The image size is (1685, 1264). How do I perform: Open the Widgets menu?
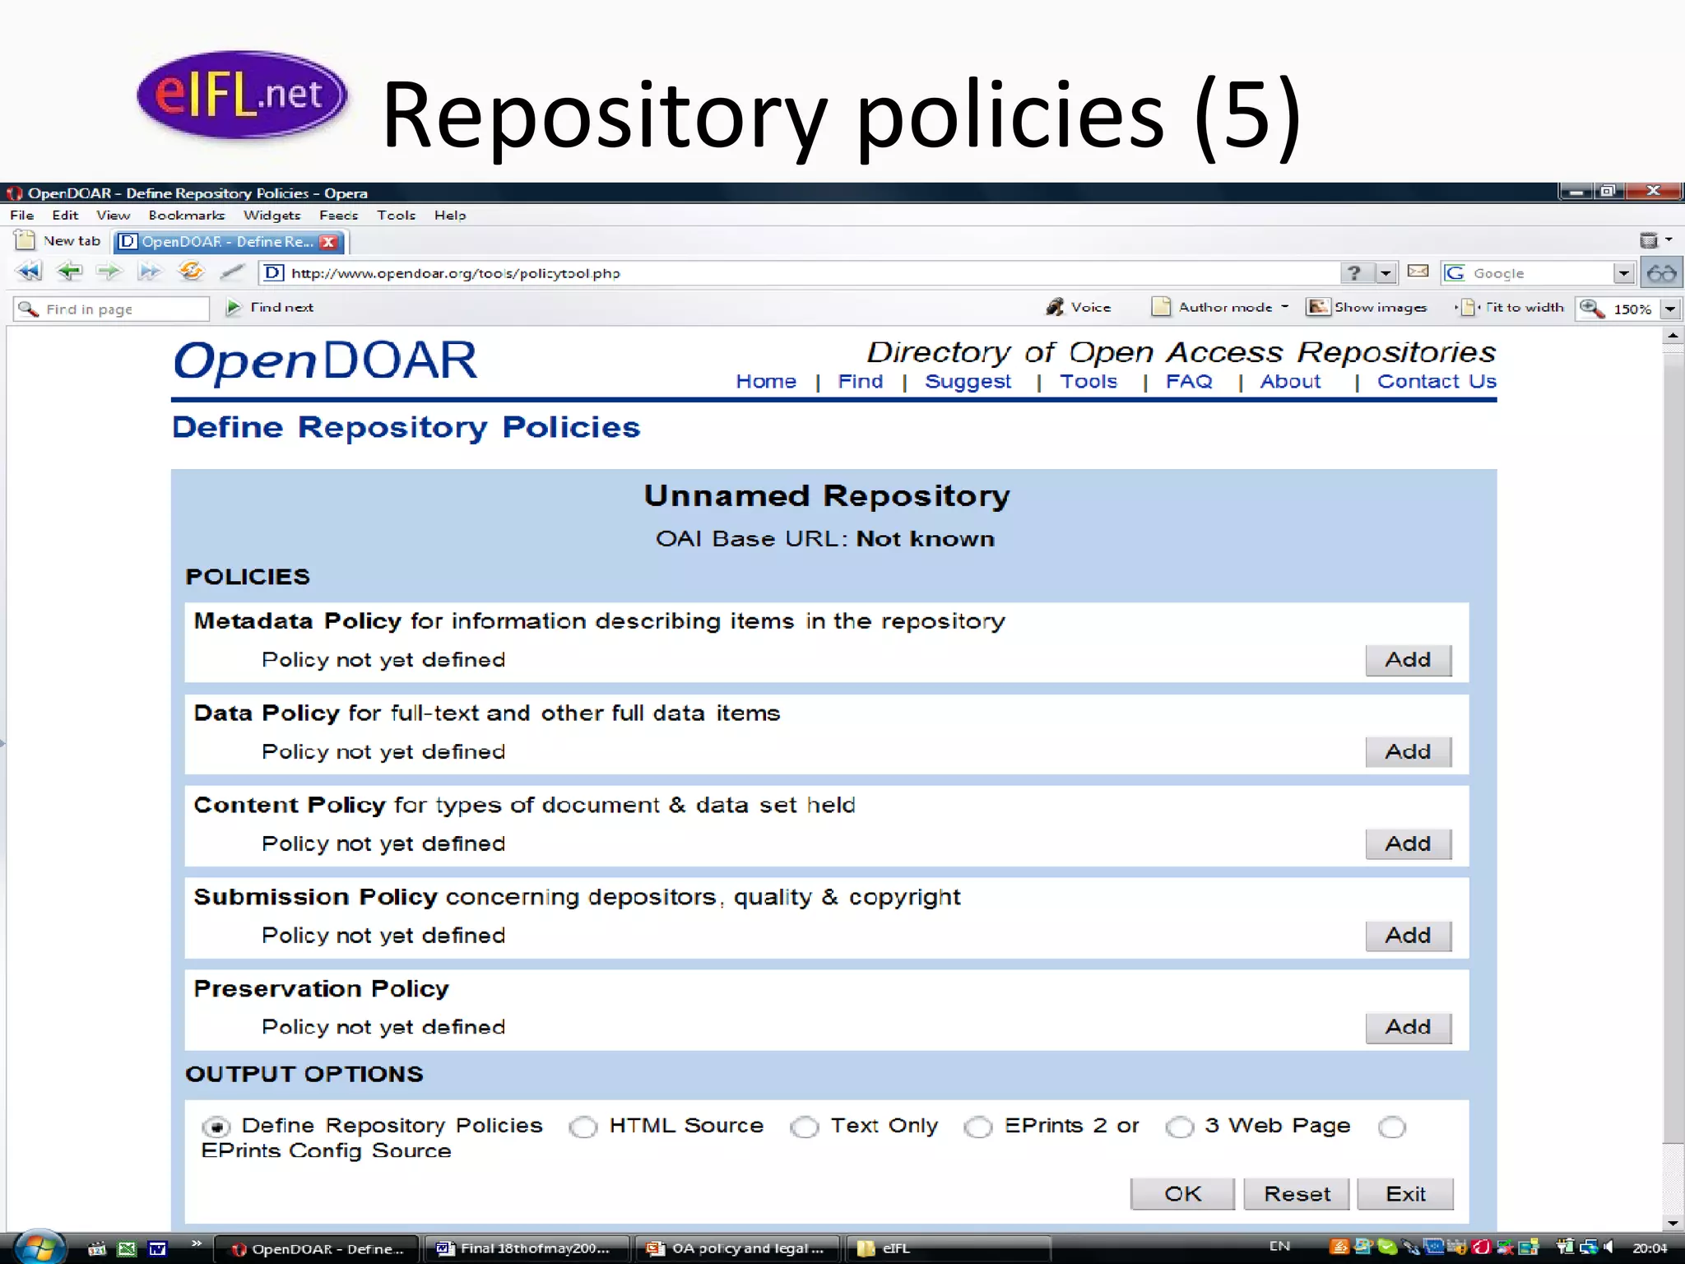point(272,215)
